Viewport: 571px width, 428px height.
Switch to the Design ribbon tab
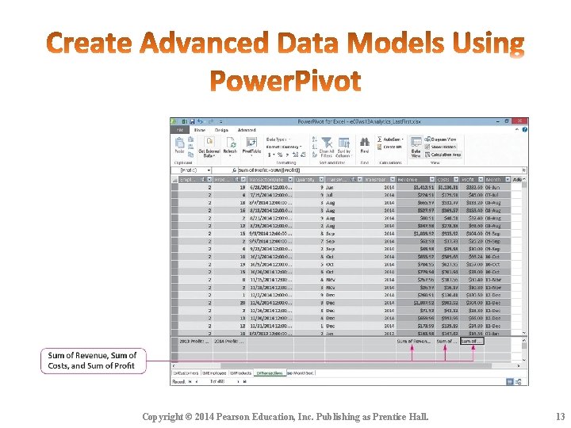pos(221,130)
